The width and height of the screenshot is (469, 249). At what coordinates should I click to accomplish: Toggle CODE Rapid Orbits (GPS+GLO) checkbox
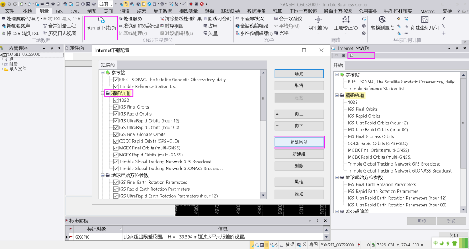pyautogui.click(x=116, y=141)
